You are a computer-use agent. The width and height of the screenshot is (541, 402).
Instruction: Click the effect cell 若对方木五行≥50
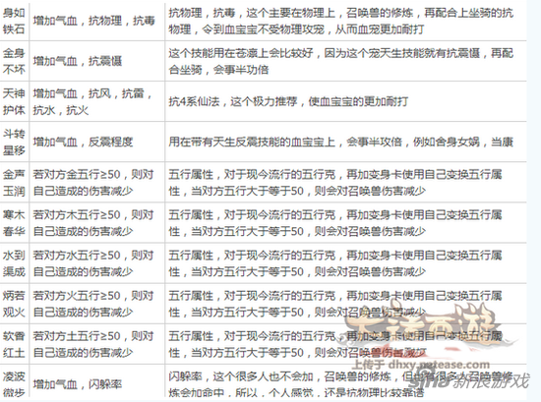(97, 223)
